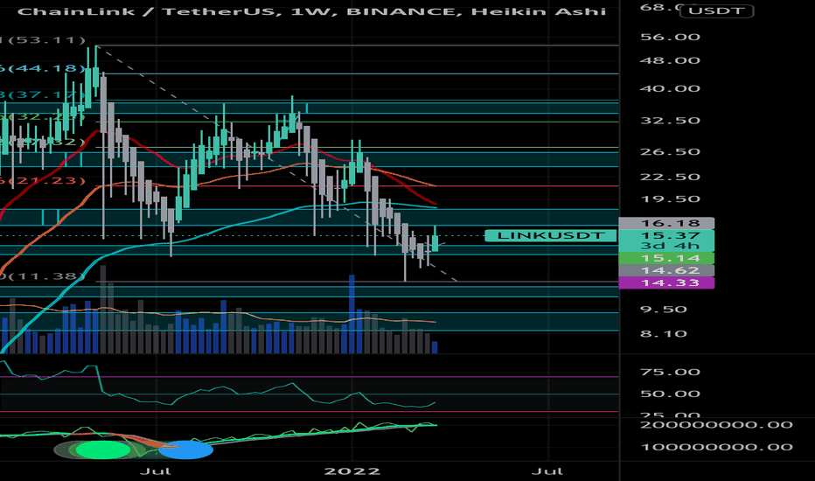
Task: Click the 56.00 price axis value
Action: tap(670, 37)
